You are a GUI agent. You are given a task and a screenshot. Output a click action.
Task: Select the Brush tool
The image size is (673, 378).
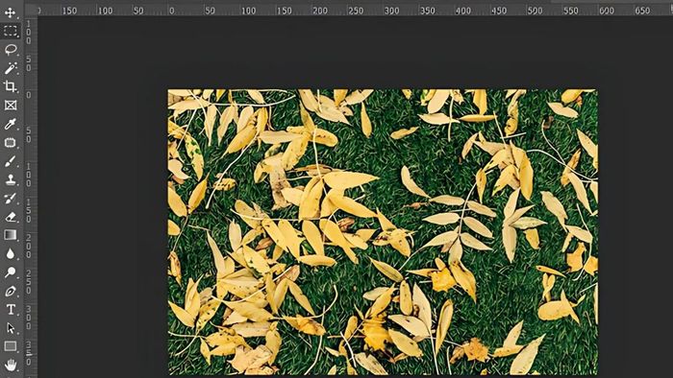tap(11, 161)
